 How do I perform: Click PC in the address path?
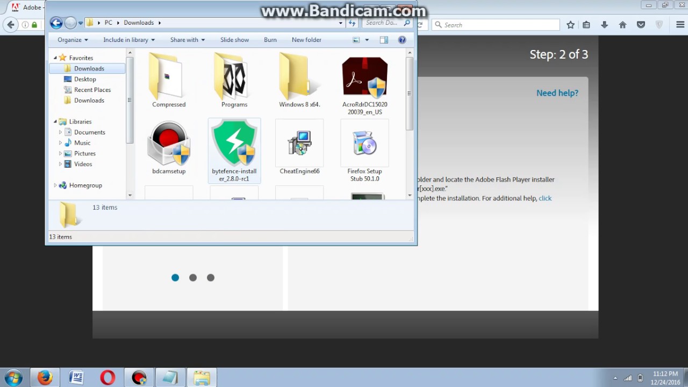(109, 23)
